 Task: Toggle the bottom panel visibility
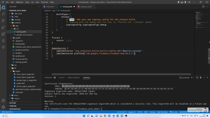(182, 2)
